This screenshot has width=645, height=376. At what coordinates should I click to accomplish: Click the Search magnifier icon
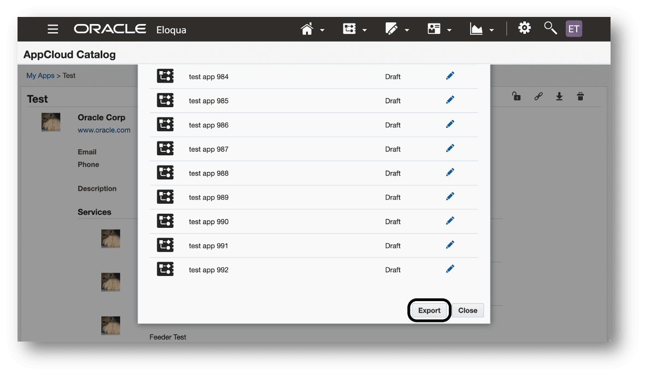pos(550,28)
